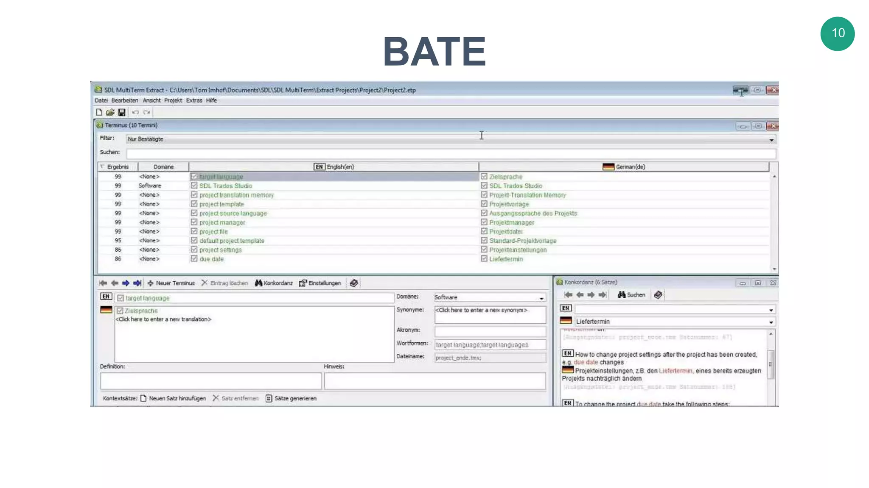
Task: Click the German(de) column header
Action: pyautogui.click(x=624, y=167)
